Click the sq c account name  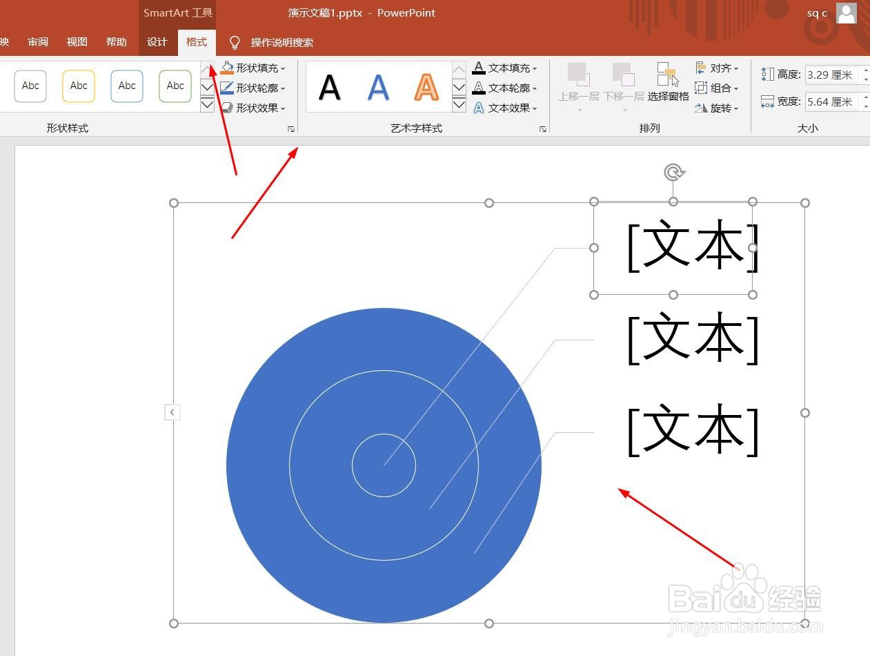coord(817,12)
